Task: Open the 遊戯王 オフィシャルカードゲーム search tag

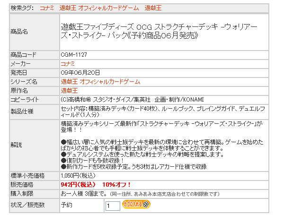Action: 99,8
